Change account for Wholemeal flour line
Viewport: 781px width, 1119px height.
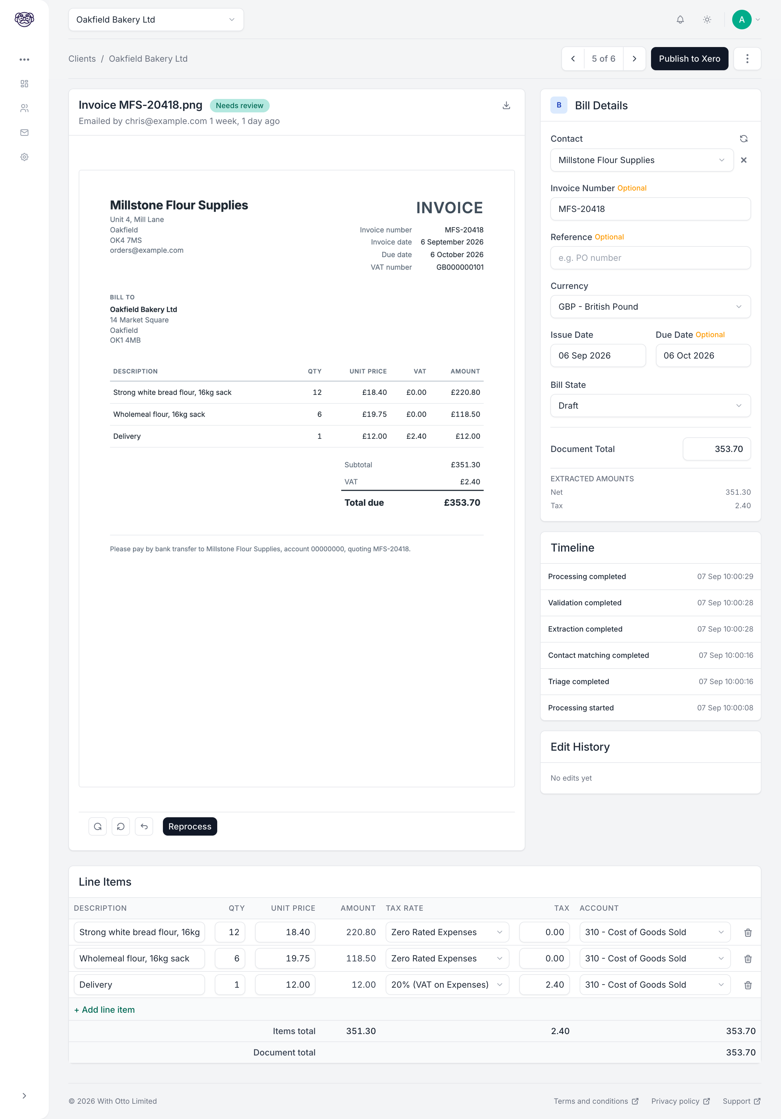(655, 959)
